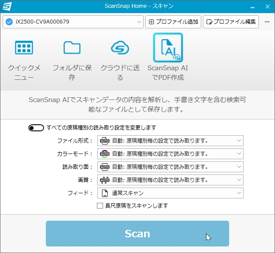
Task: Click the ScanSnap AI description text
Action: 137,104
